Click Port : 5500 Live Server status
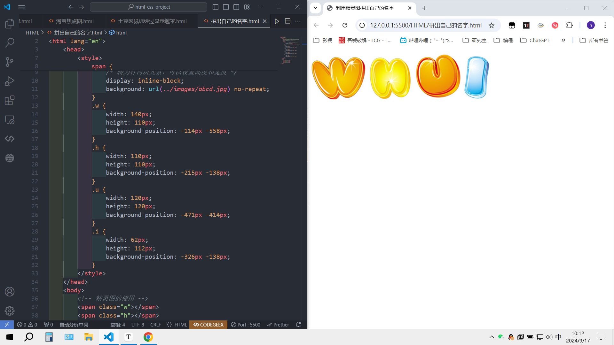The height and width of the screenshot is (345, 614). click(246, 325)
